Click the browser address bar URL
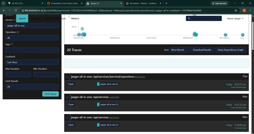The image size is (254, 134). (123, 10)
